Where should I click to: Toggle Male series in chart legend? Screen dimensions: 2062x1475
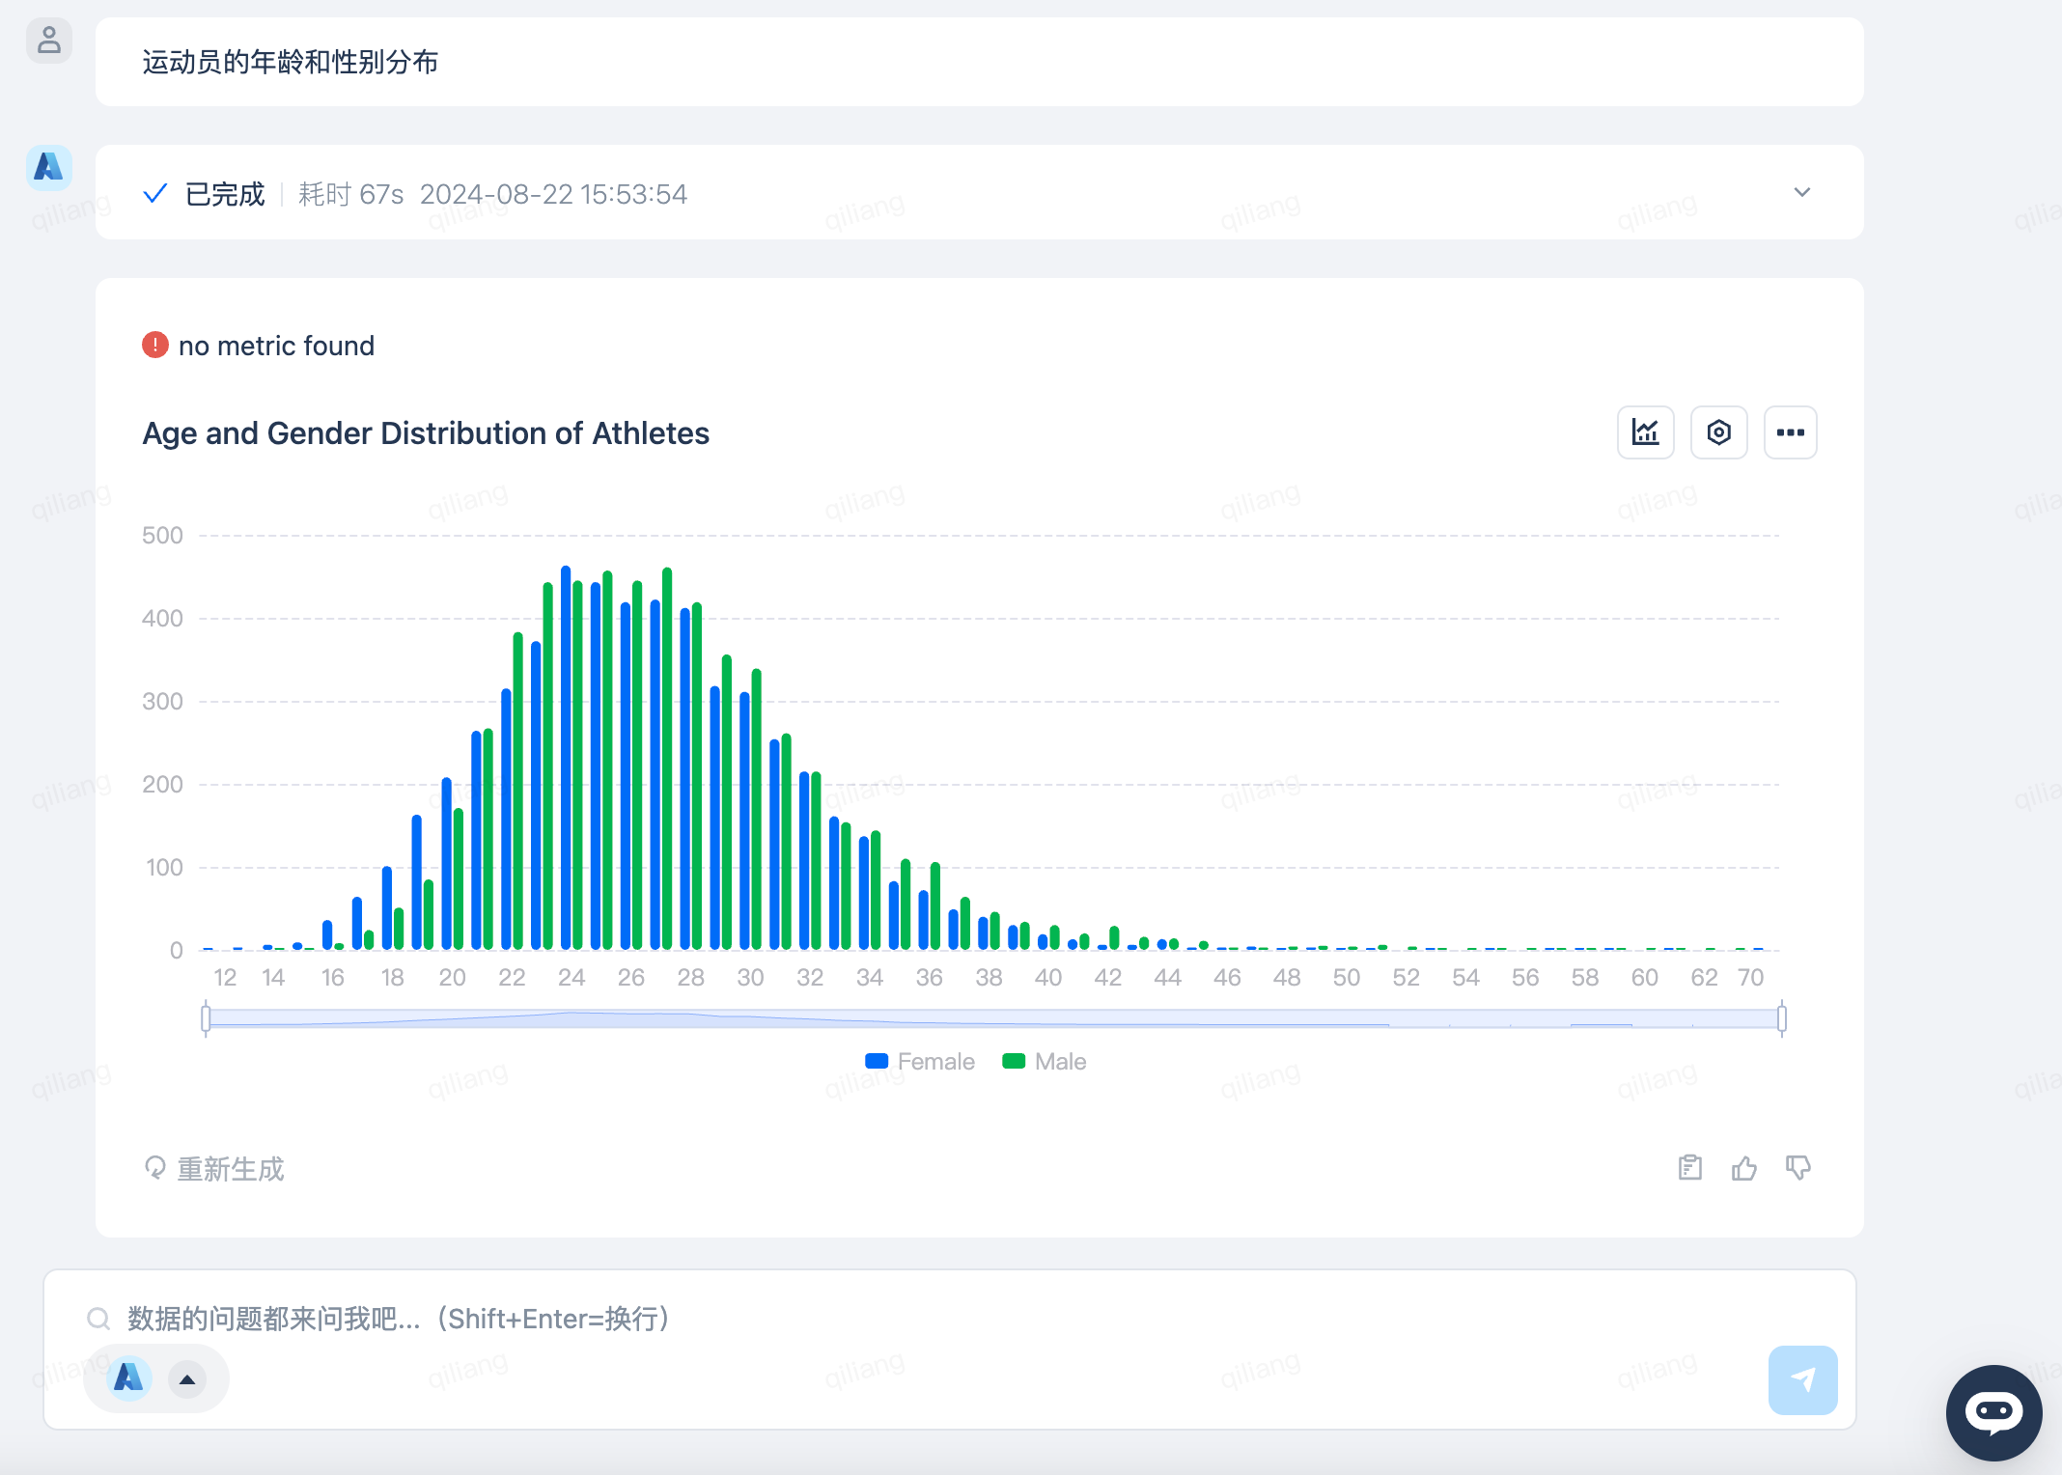click(1045, 1062)
